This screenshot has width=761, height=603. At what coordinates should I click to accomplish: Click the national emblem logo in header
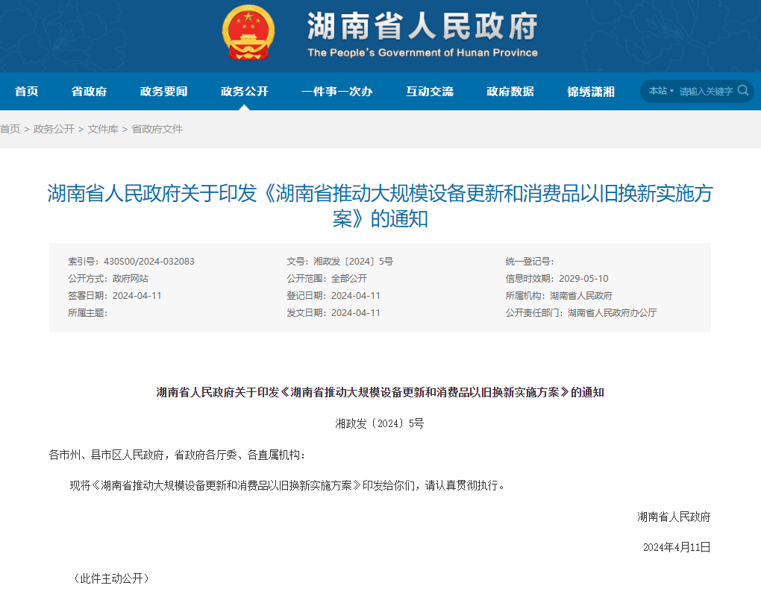[248, 34]
